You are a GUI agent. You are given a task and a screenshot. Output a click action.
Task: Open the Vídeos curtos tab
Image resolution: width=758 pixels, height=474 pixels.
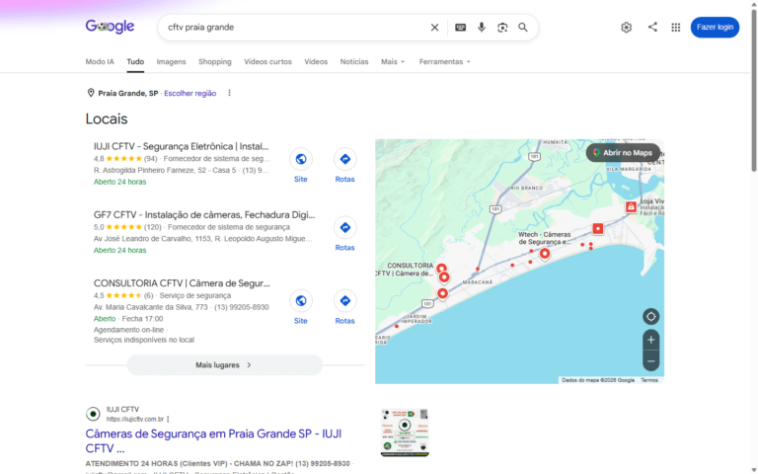(267, 62)
